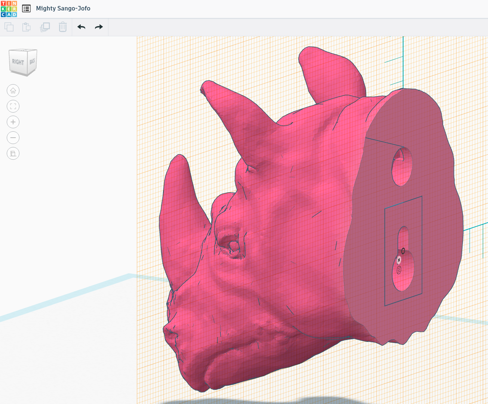Click the round X handle in keyhole

click(399, 260)
